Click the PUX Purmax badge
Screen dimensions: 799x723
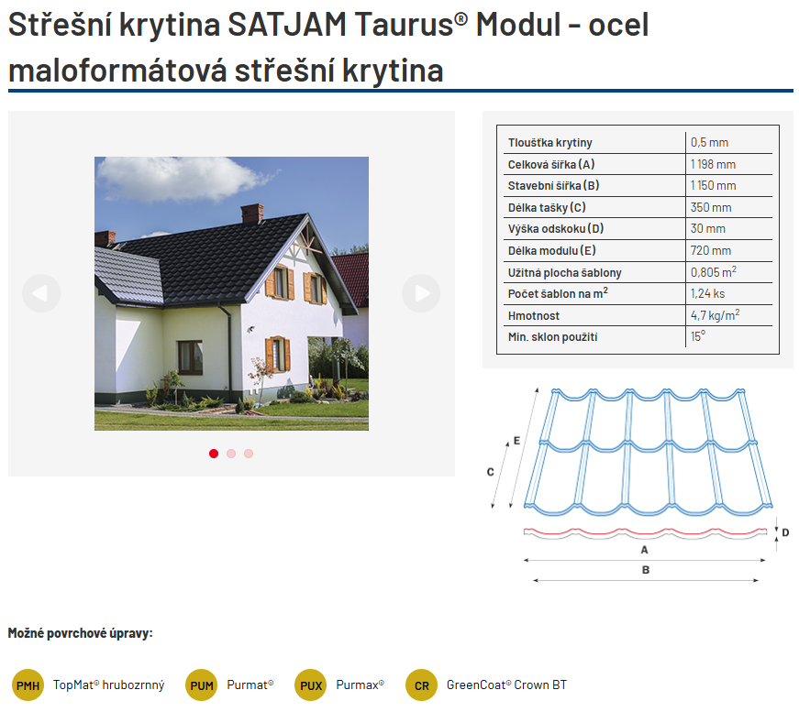tap(310, 685)
